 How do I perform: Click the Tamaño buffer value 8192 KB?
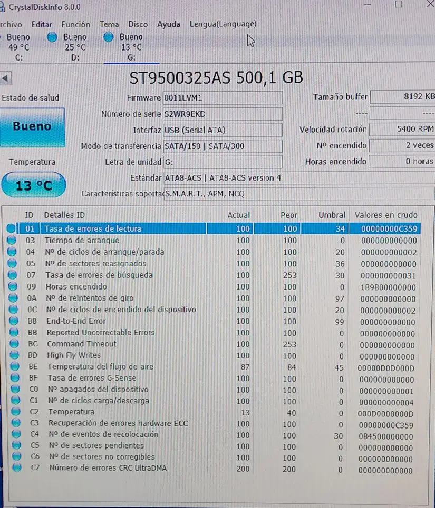coord(402,96)
